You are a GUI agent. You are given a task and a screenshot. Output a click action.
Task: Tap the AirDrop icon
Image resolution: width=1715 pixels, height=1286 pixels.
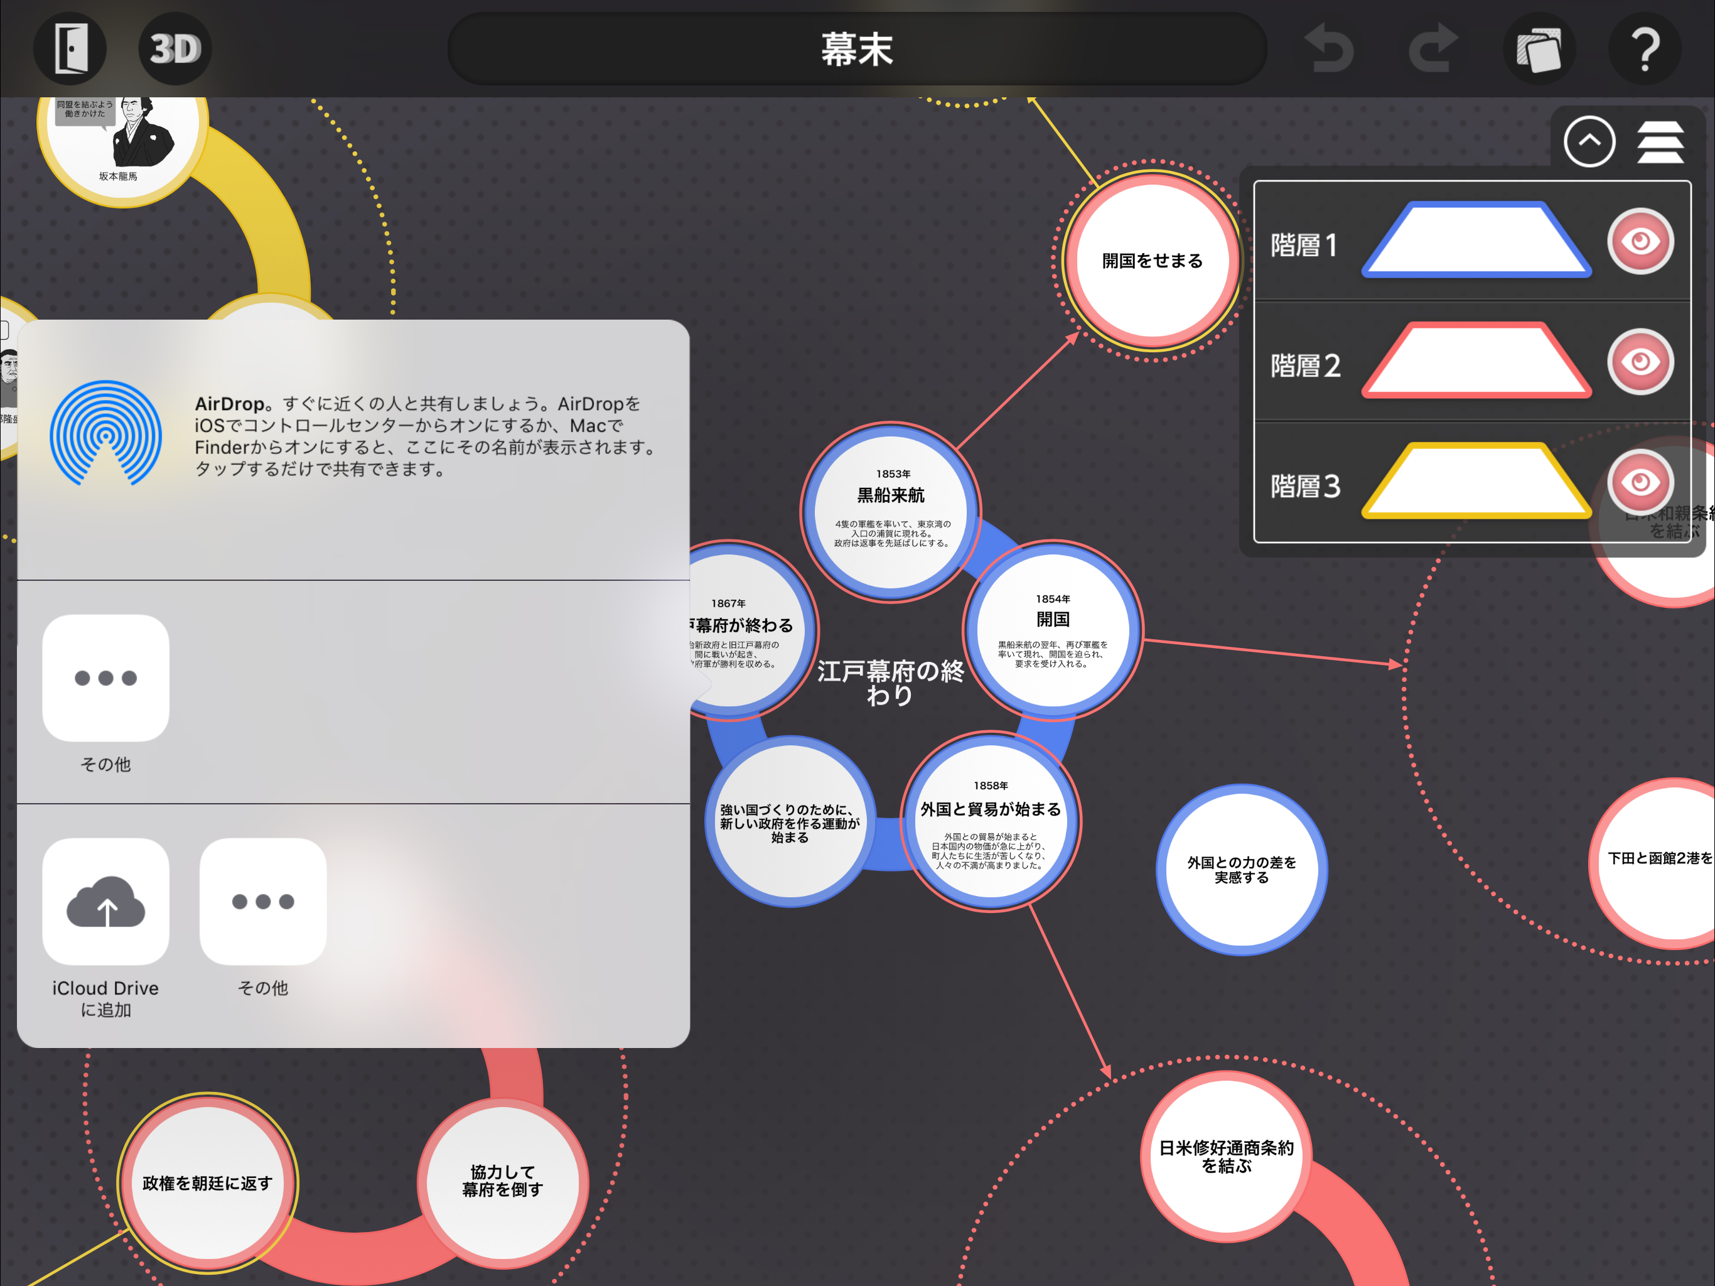[105, 433]
